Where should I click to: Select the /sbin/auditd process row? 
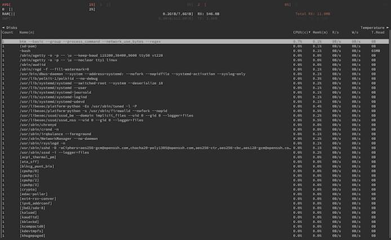tap(30, 64)
